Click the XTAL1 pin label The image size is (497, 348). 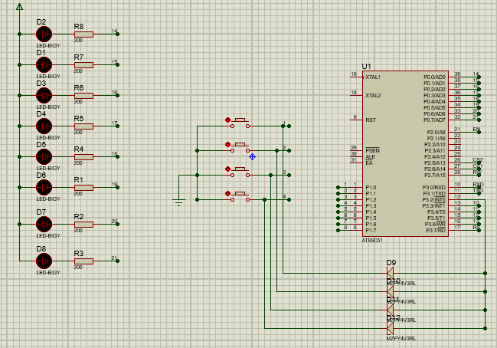pos(373,77)
